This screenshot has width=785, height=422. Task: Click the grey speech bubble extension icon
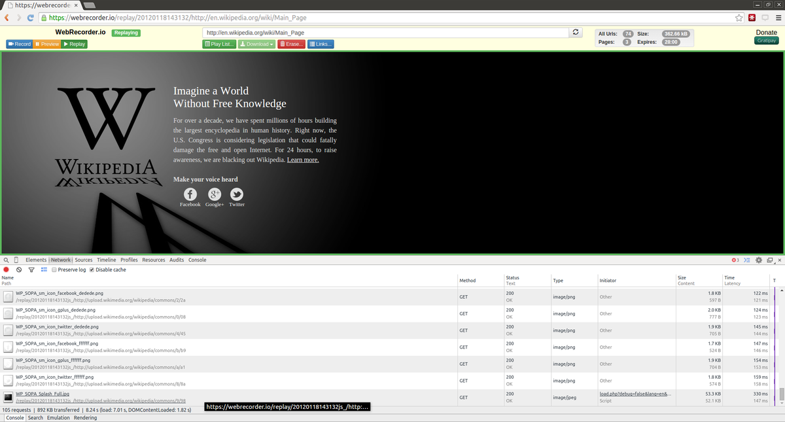coord(765,18)
